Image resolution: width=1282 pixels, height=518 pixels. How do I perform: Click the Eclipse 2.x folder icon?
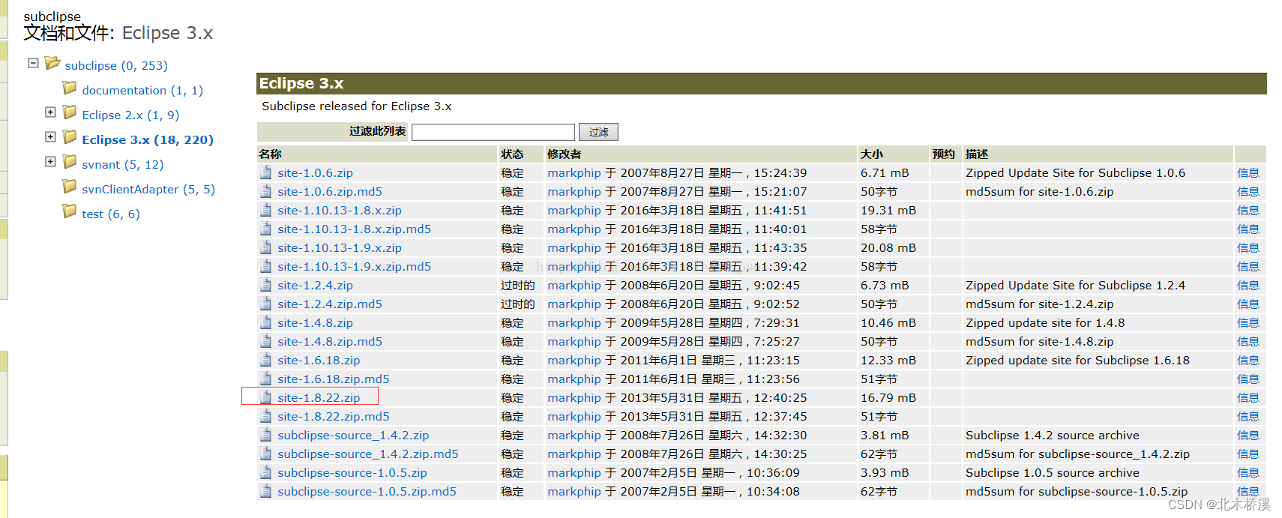pyautogui.click(x=70, y=112)
